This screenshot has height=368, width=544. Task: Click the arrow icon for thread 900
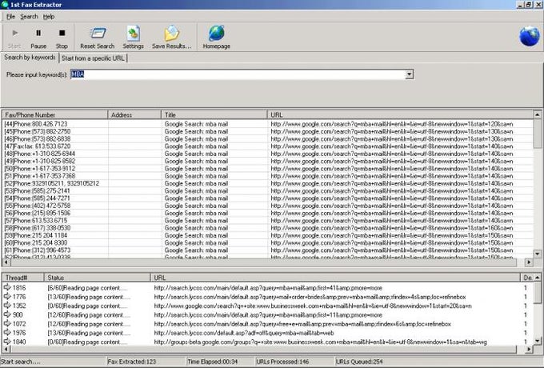(7, 314)
